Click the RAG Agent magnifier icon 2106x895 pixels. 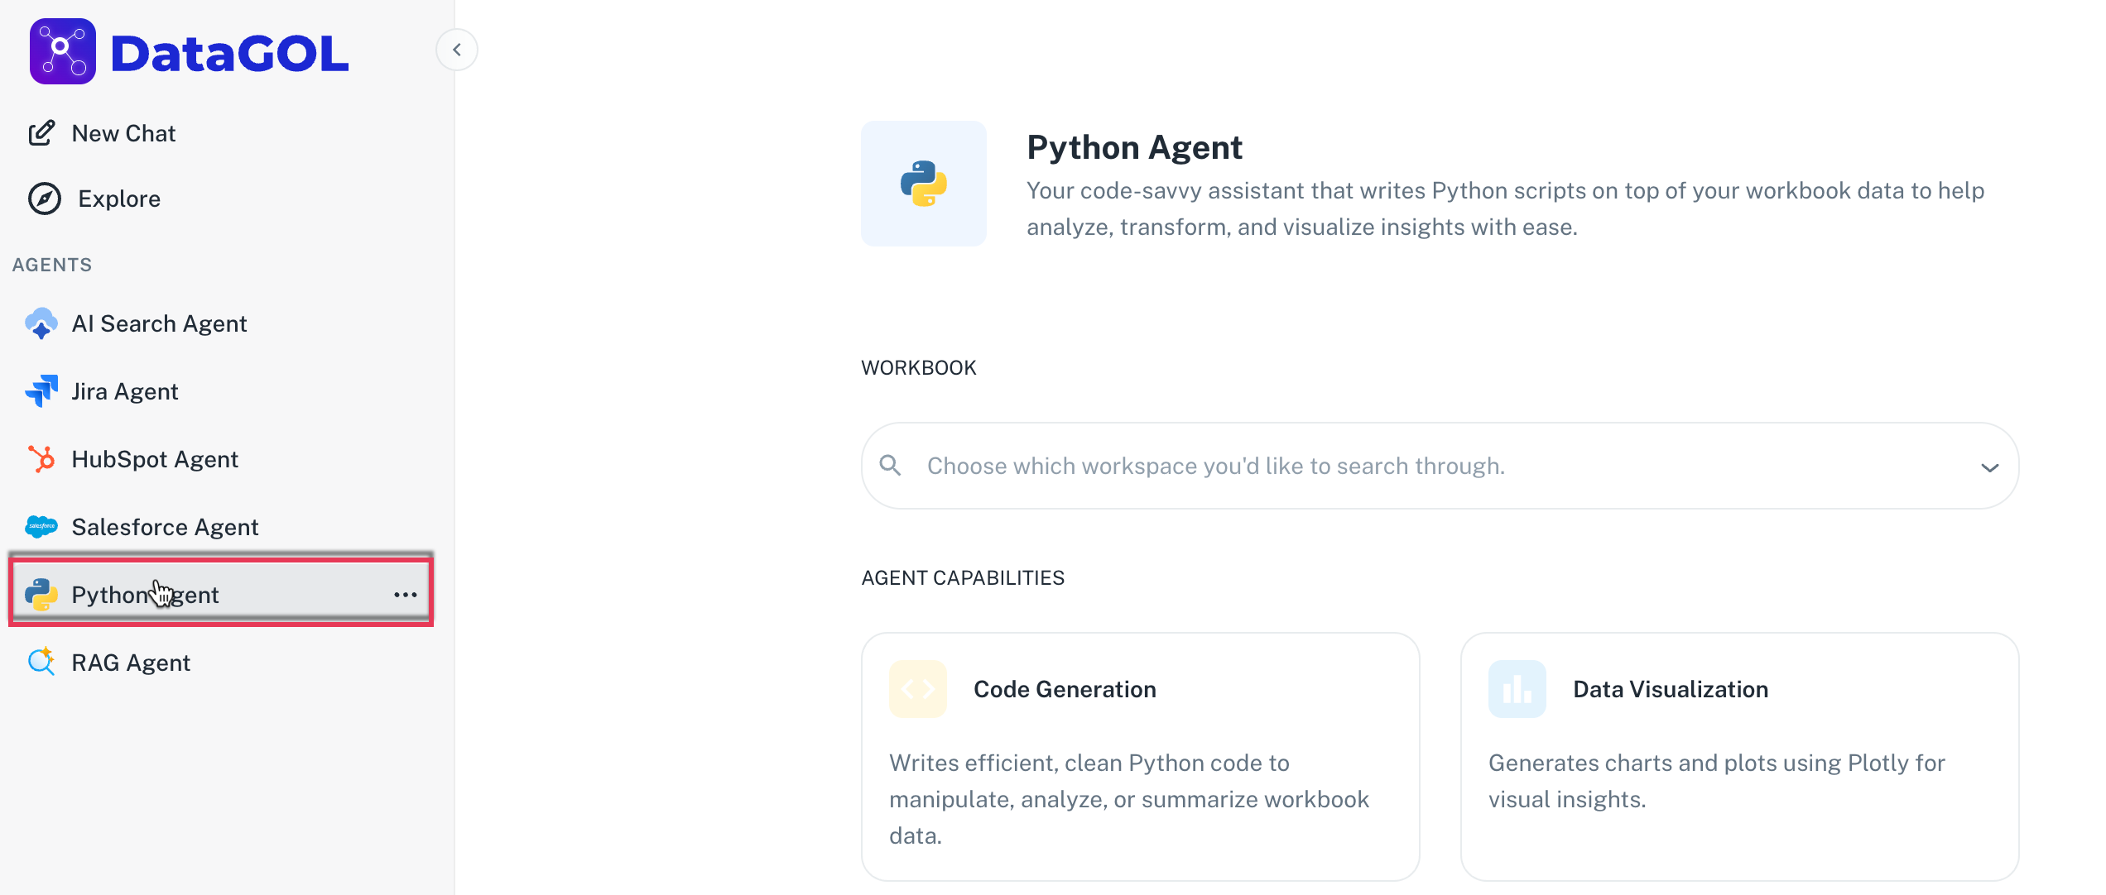point(41,662)
